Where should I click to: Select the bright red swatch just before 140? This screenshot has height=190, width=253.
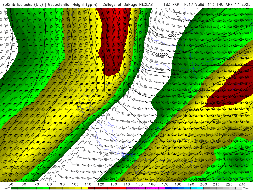(x=123, y=188)
